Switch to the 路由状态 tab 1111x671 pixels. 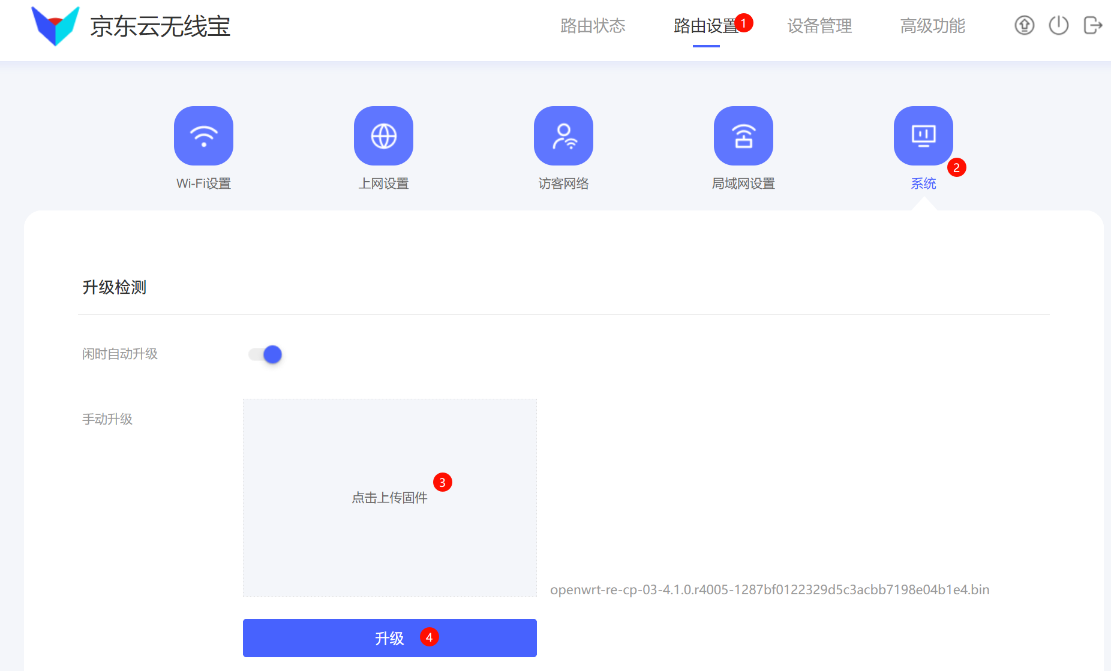(593, 26)
